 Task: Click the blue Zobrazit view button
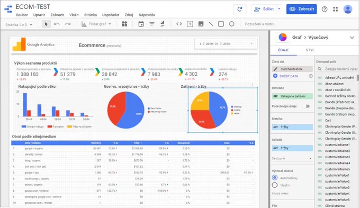301,9
